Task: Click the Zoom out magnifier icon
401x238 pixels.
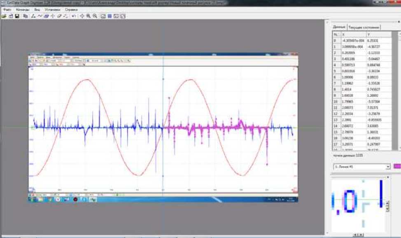Action: coord(95,16)
